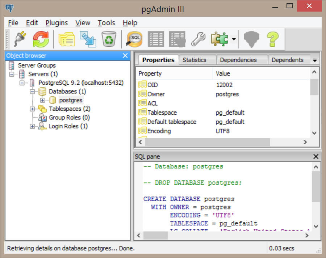Close the Object browser panel
The height and width of the screenshot is (258, 326).
point(125,55)
